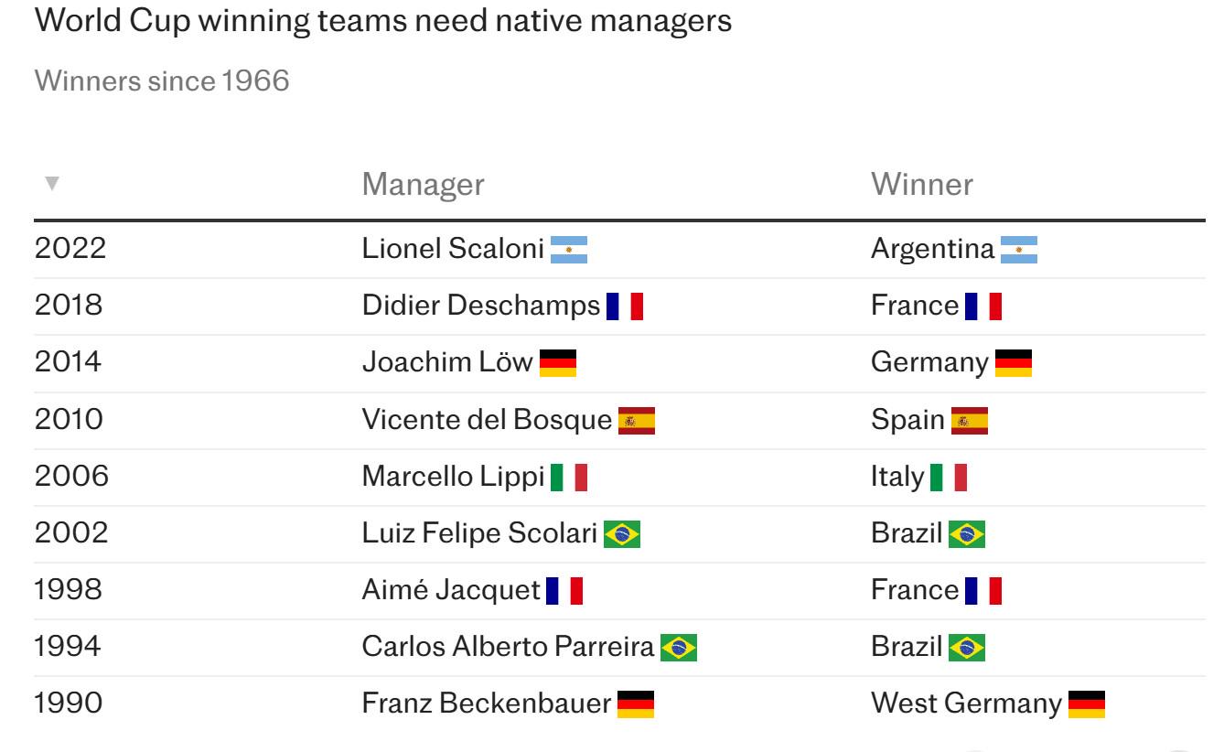1224x752 pixels.
Task: Click the Winners since 1966 subtitle
Action: click(162, 81)
